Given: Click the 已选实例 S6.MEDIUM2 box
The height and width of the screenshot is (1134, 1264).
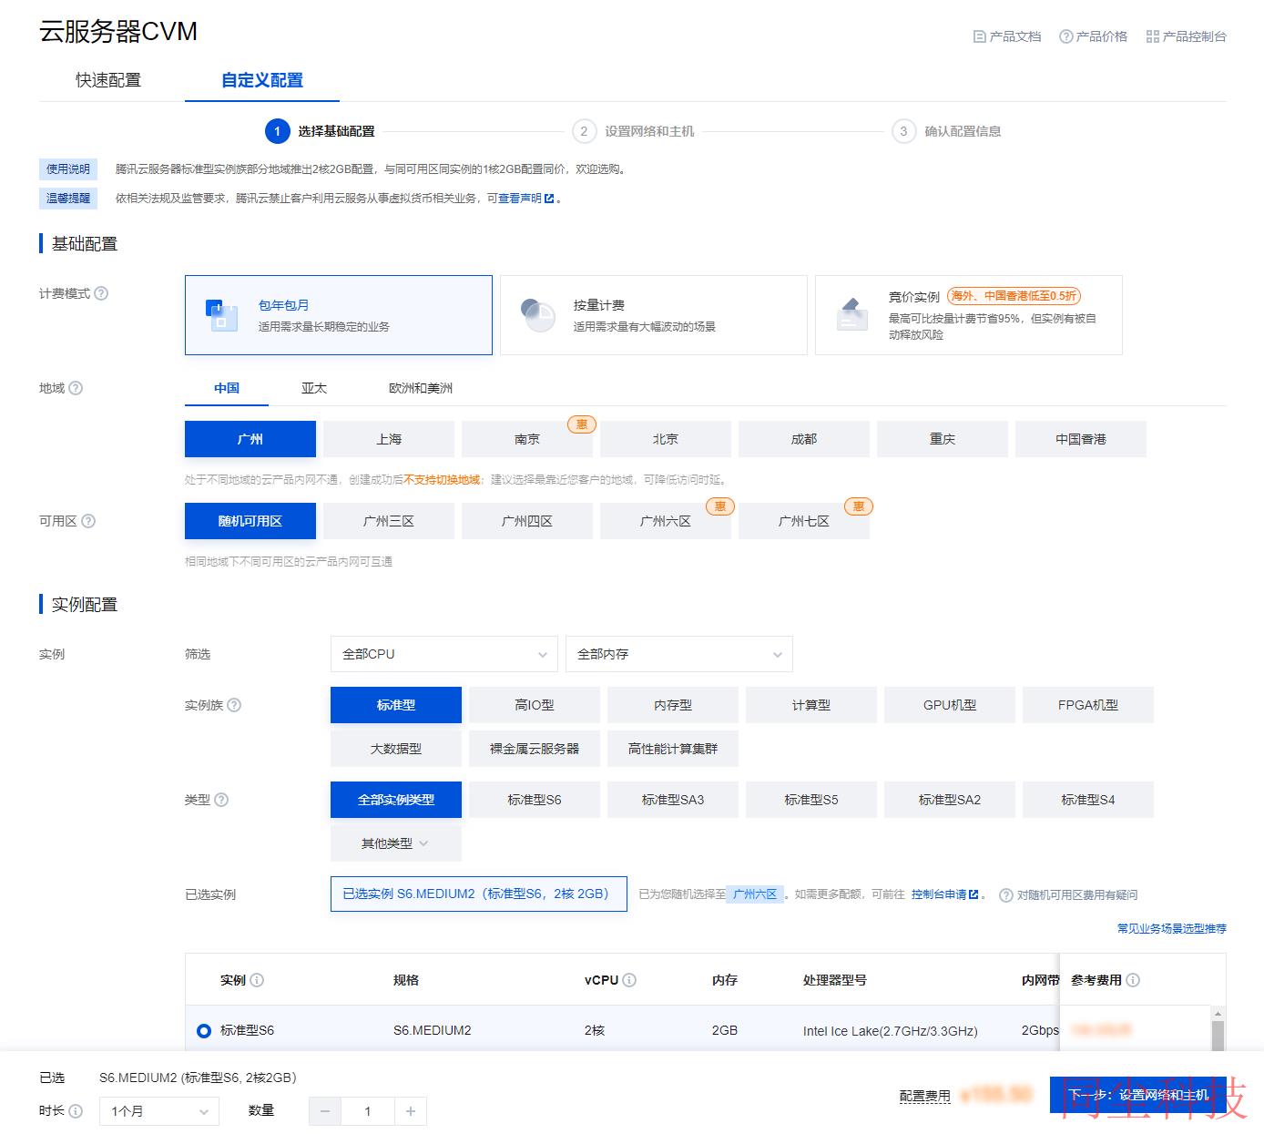Looking at the screenshot, I should [x=479, y=894].
